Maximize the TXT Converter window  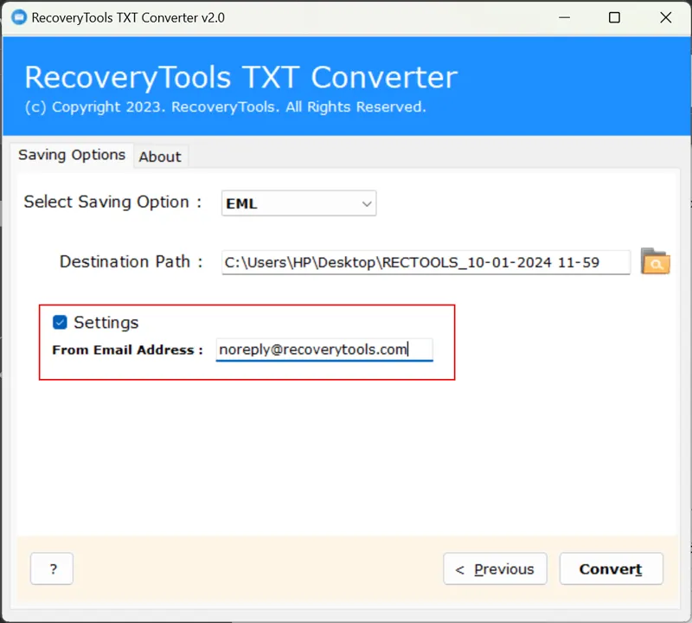point(614,17)
